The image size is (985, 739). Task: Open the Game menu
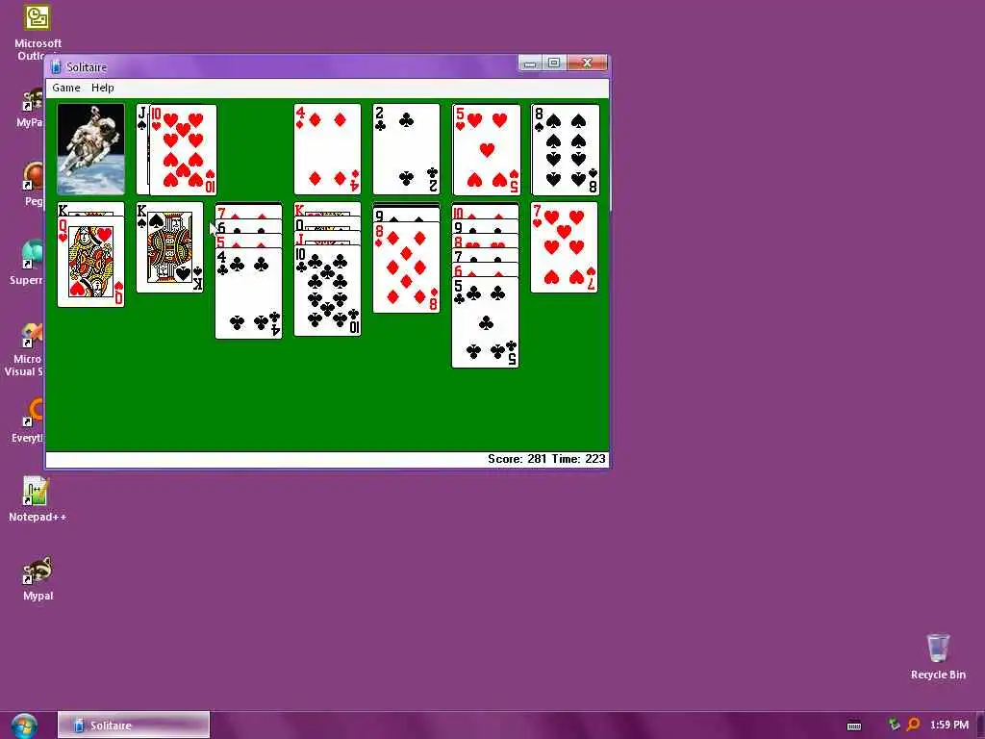66,88
